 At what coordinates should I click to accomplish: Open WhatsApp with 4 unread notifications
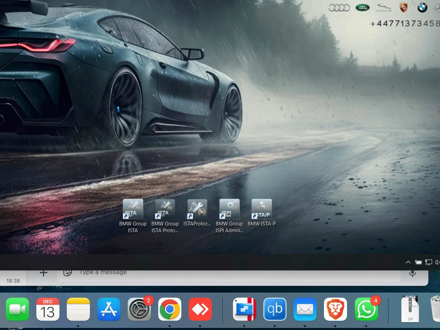point(366,309)
